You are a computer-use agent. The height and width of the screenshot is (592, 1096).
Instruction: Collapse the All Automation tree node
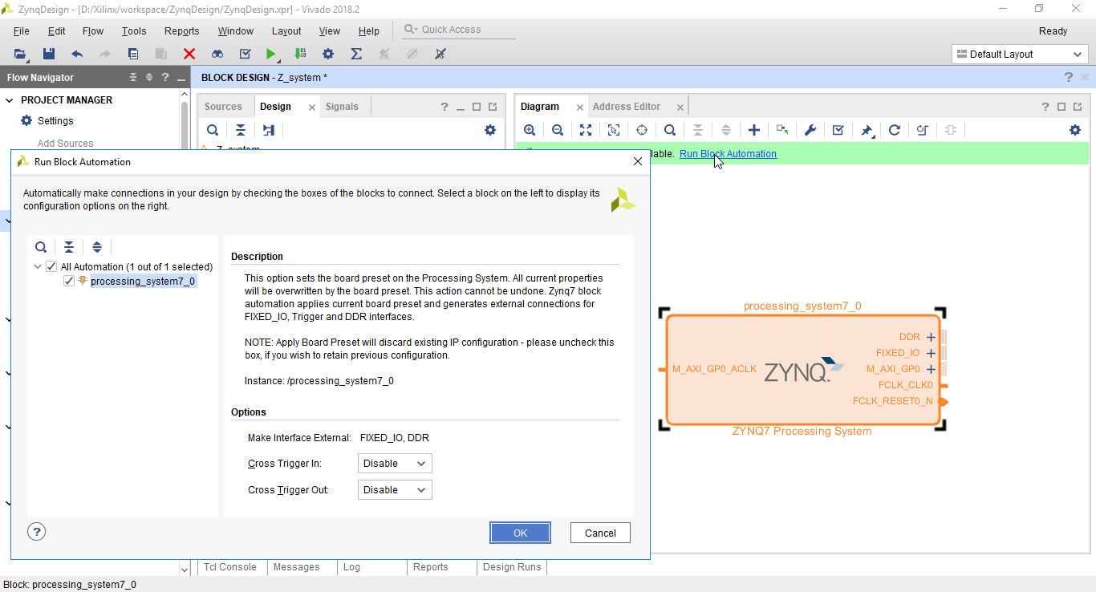pos(38,266)
